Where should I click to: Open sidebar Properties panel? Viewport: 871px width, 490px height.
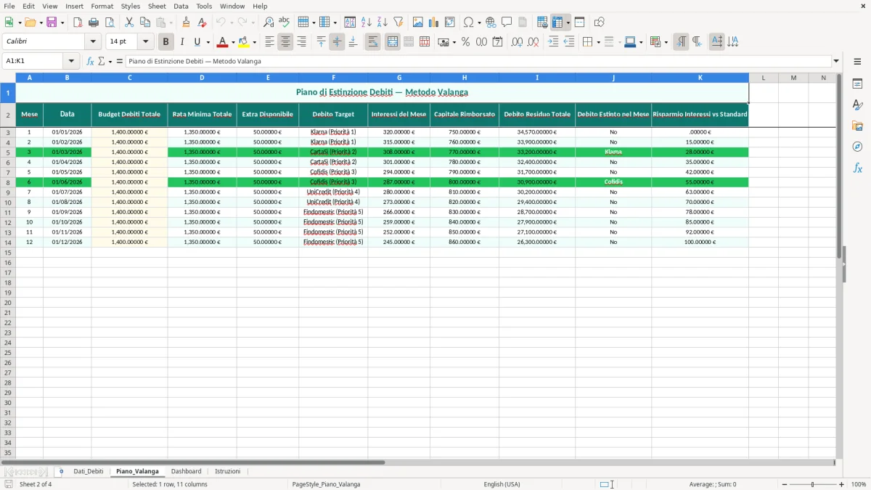click(x=857, y=84)
